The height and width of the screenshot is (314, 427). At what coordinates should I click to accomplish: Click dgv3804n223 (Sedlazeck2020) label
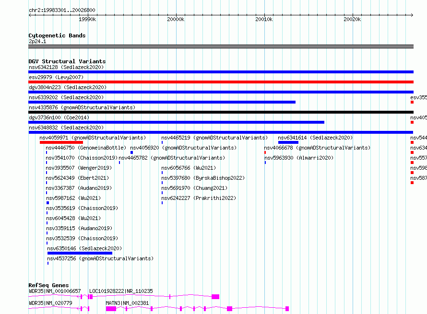tap(68, 87)
